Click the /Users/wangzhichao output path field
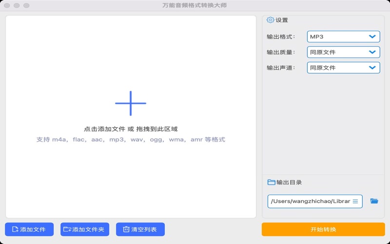390x244 pixels. [310, 201]
